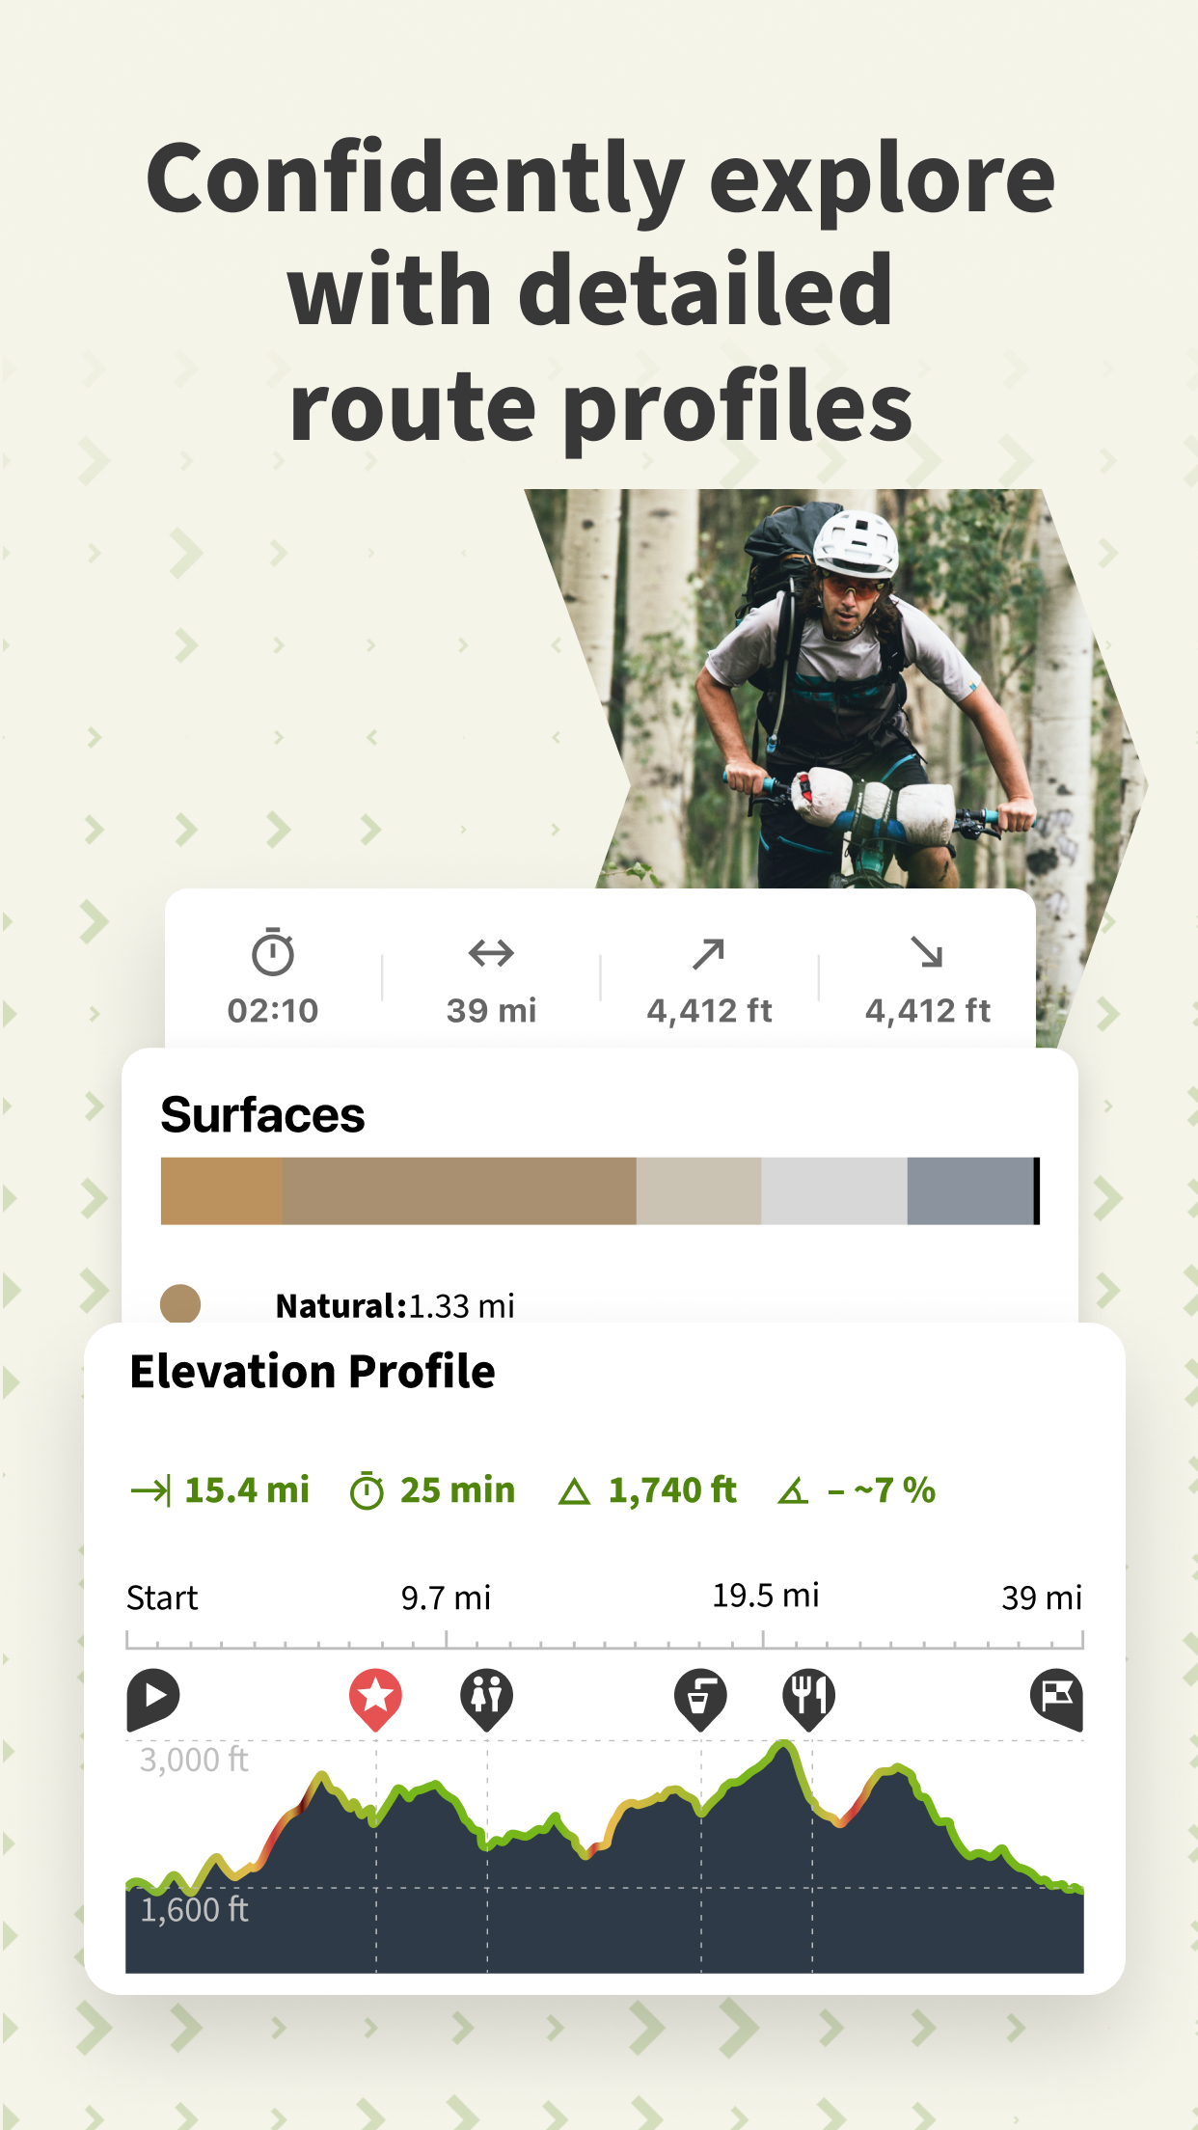Tap the ascent arrow icon
Screen dimensions: 1198x2130
point(709,953)
